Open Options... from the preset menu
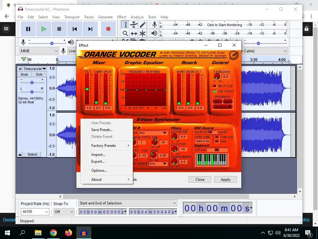318x239 pixels. pos(107,171)
